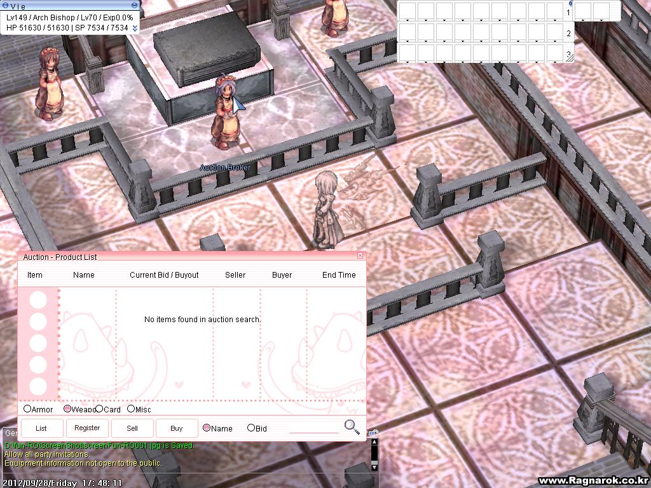Click the Seller column header
Viewport: 651px width, 488px height.
235,274
